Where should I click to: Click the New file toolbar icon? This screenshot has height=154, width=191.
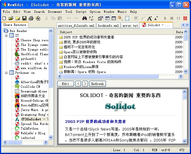pyautogui.click(x=5, y=18)
